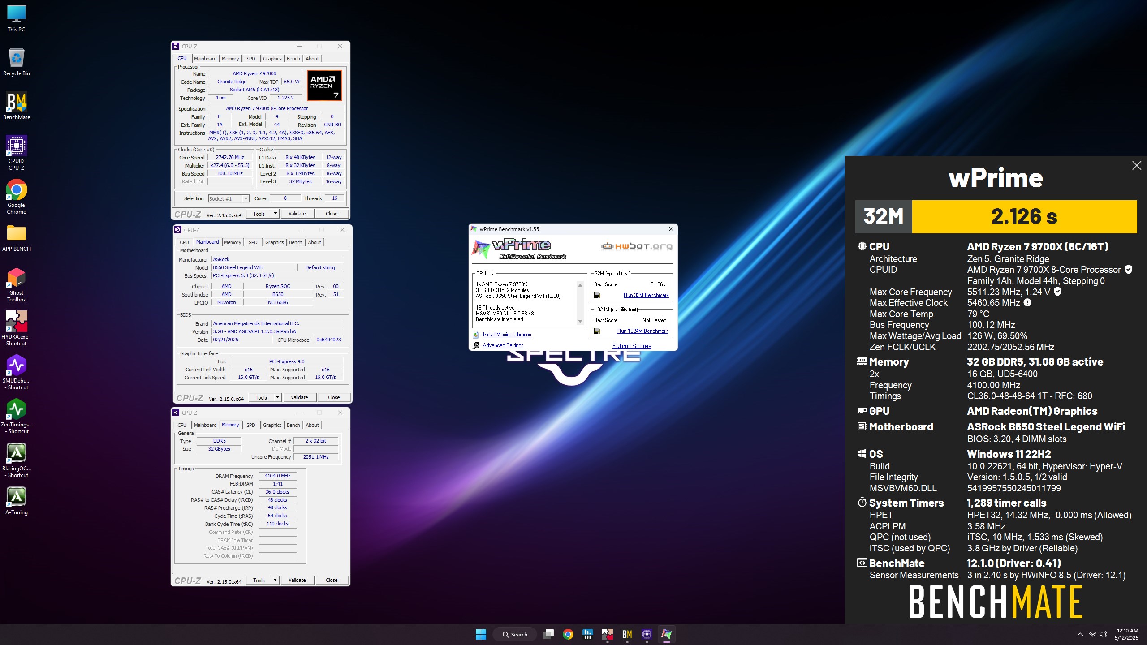The image size is (1147, 645).
Task: Open the Recycle Bin desktop icon
Action: coord(17,62)
